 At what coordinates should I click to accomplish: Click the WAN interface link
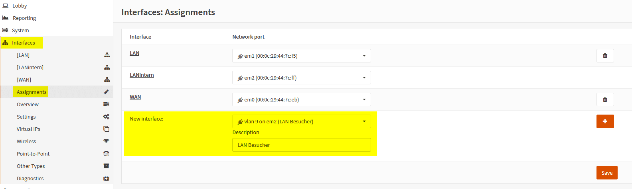pyautogui.click(x=135, y=97)
